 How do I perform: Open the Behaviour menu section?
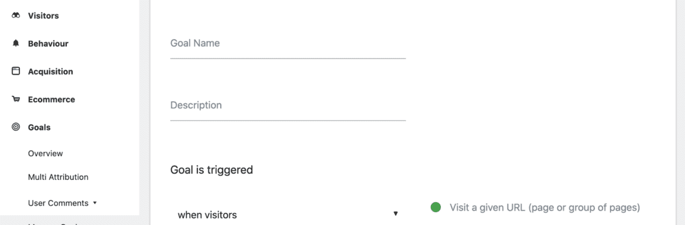point(48,44)
